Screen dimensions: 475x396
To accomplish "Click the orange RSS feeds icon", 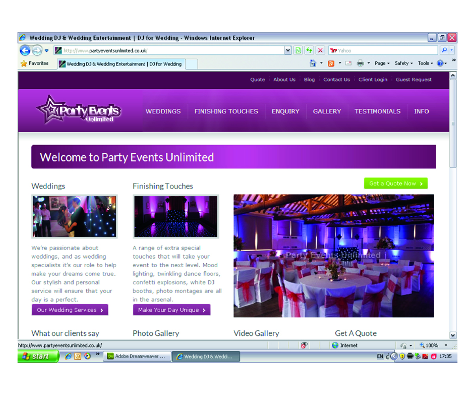I will (331, 63).
